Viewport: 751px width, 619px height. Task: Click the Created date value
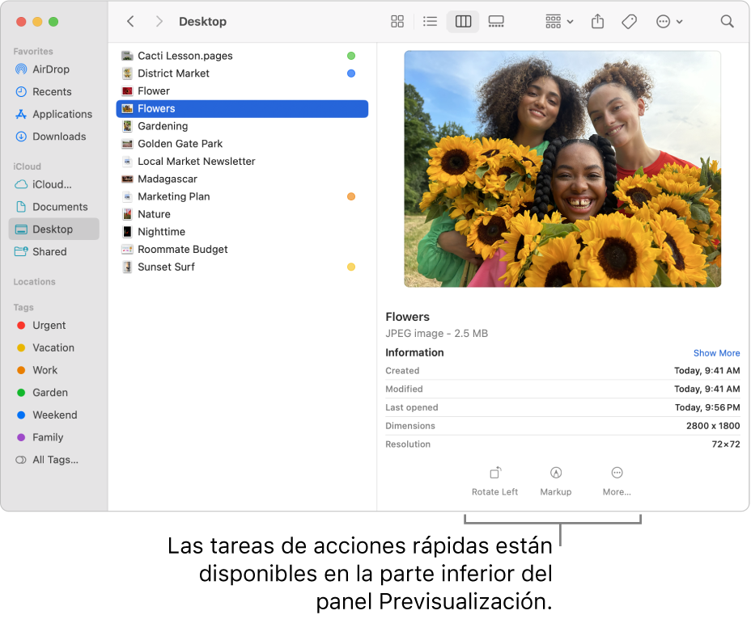(x=706, y=371)
